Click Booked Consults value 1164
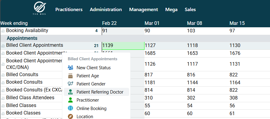This screenshot has width=270, height=119. pos(235,83)
